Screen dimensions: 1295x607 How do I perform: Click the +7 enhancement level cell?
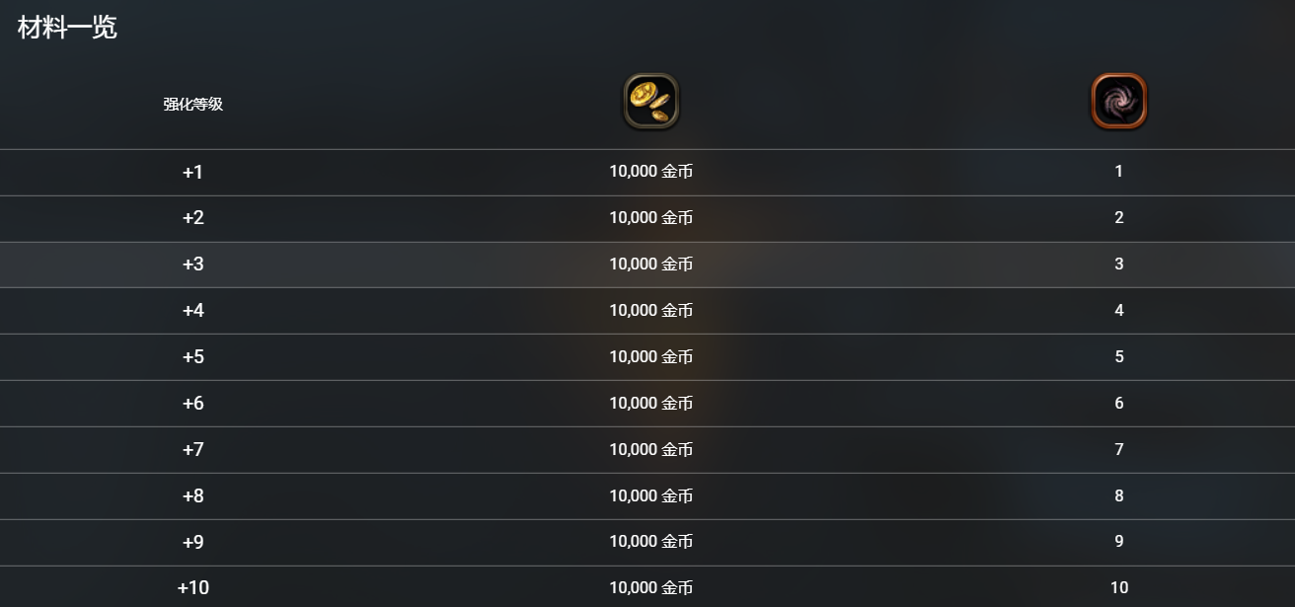click(x=193, y=450)
